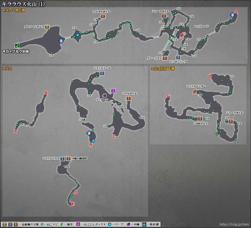
Task: Select the グロワールデムス label text
Action: pyautogui.click(x=34, y=27)
